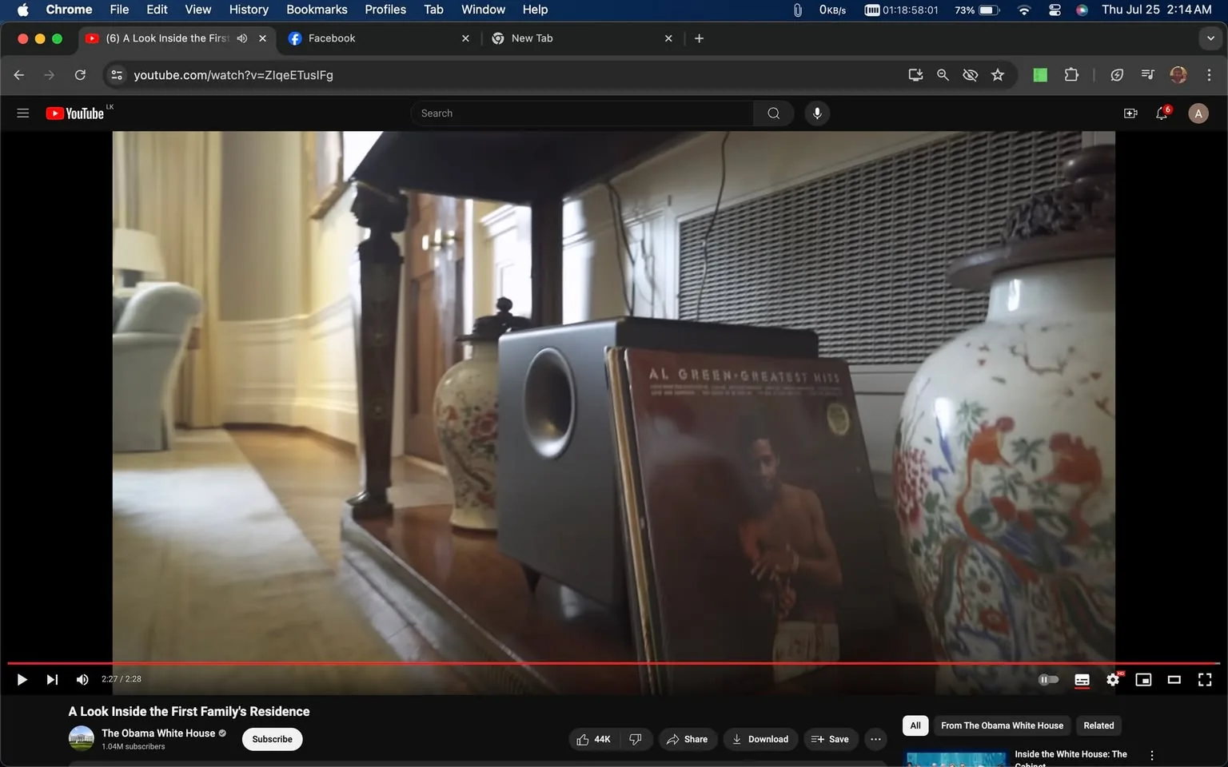
Task: Enter full screen mode
Action: [1204, 679]
